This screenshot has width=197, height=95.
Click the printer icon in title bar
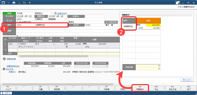coord(14,3)
